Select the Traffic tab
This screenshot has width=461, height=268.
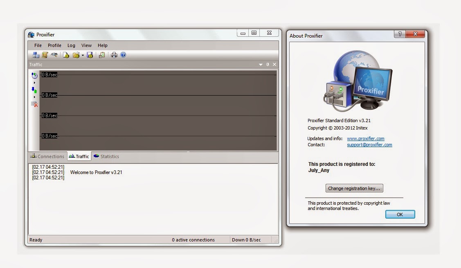(x=79, y=156)
